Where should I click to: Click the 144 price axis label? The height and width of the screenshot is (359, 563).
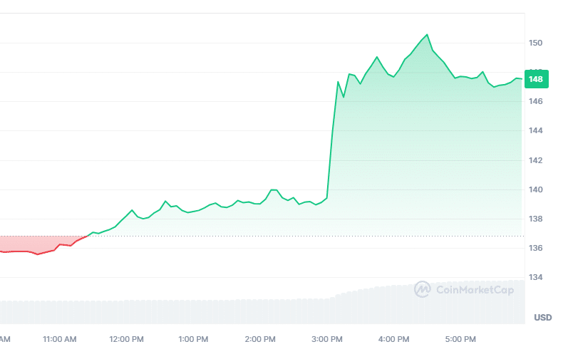click(x=536, y=131)
